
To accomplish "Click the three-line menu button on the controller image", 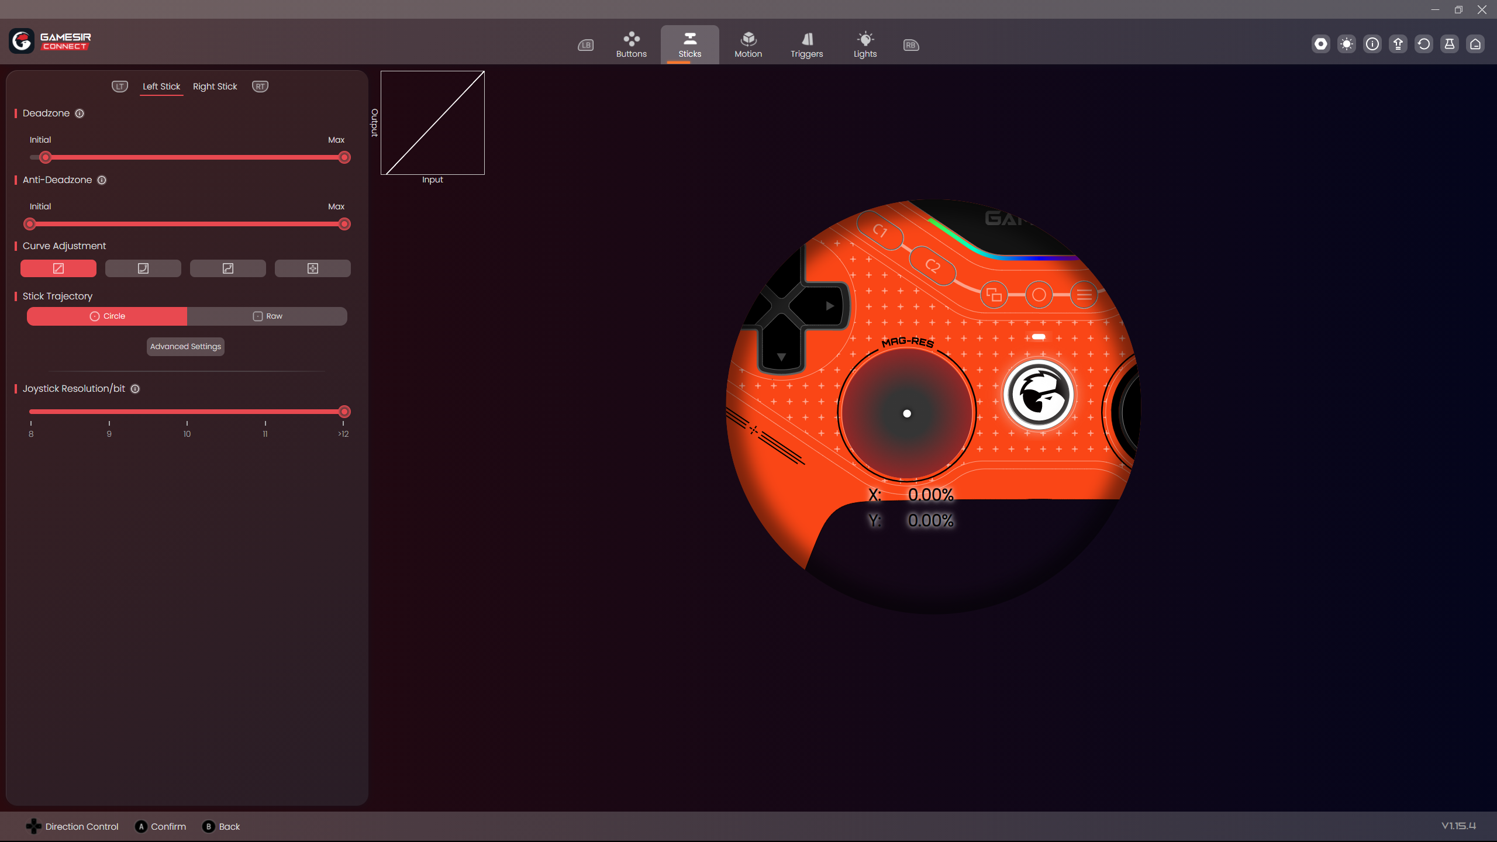I will pyautogui.click(x=1084, y=295).
